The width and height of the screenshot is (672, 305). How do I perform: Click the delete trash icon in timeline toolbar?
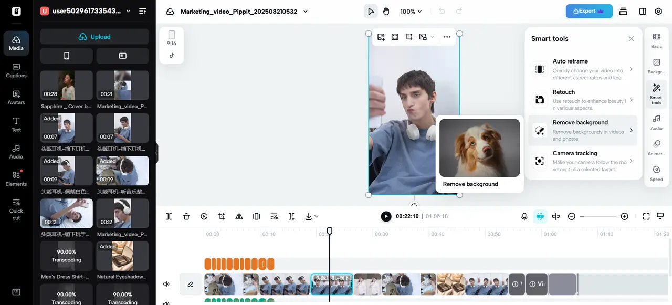tap(186, 216)
